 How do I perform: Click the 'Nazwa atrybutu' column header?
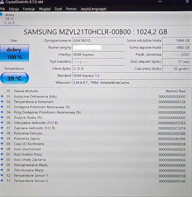pyautogui.click(x=26, y=91)
